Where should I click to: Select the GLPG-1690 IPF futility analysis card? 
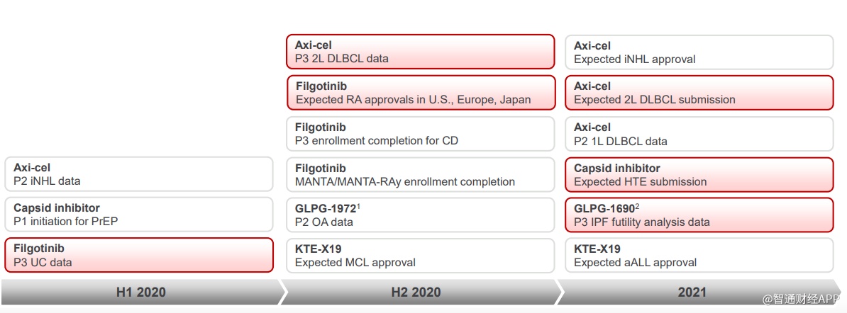click(699, 215)
